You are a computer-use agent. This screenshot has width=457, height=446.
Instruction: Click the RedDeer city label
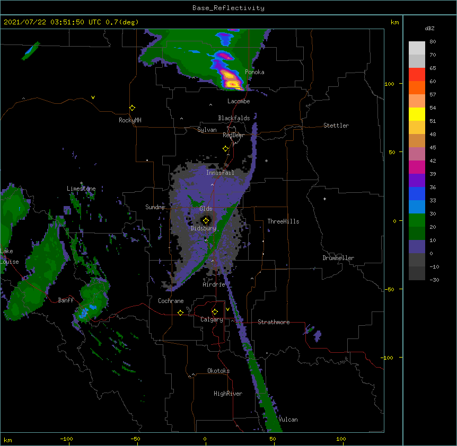click(x=233, y=135)
